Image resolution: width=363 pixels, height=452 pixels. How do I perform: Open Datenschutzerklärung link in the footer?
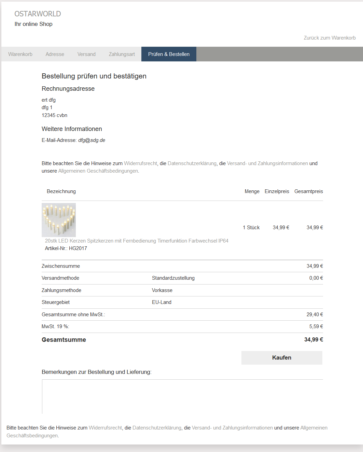(x=157, y=428)
